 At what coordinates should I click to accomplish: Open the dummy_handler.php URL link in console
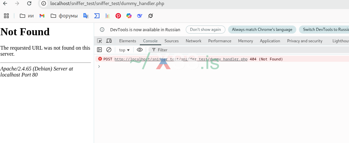[181, 59]
